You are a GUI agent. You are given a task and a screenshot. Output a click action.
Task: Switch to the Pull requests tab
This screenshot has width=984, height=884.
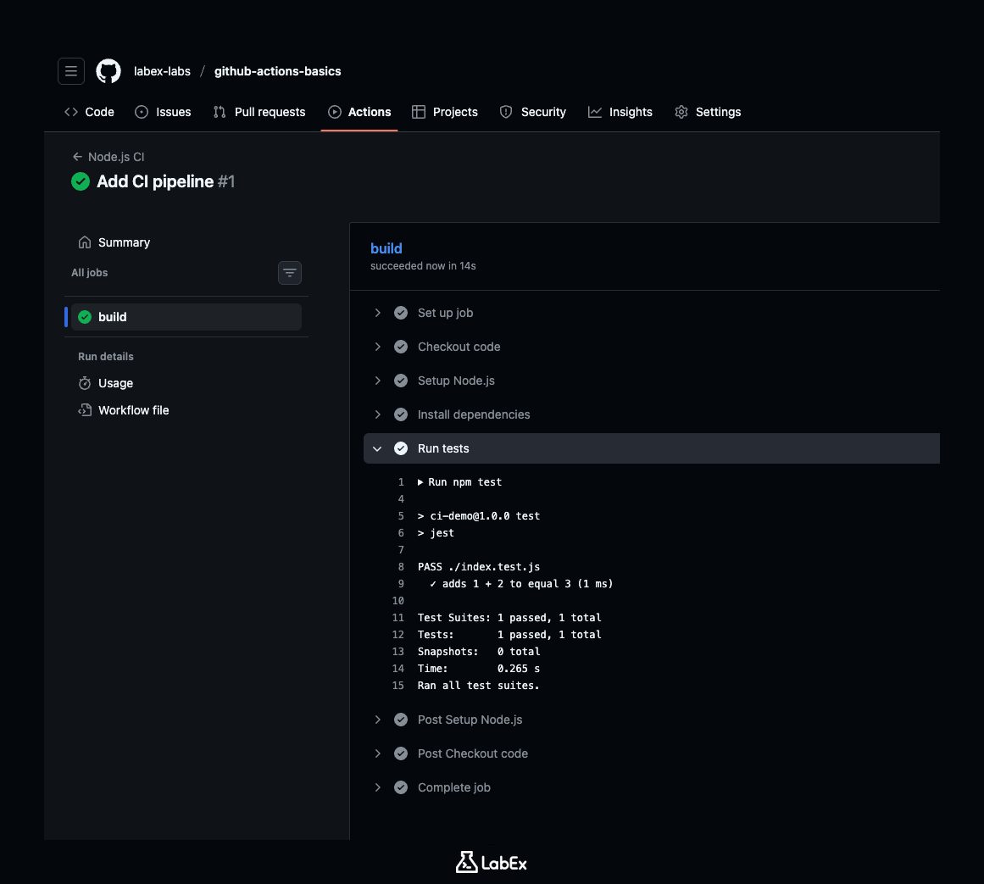click(259, 112)
